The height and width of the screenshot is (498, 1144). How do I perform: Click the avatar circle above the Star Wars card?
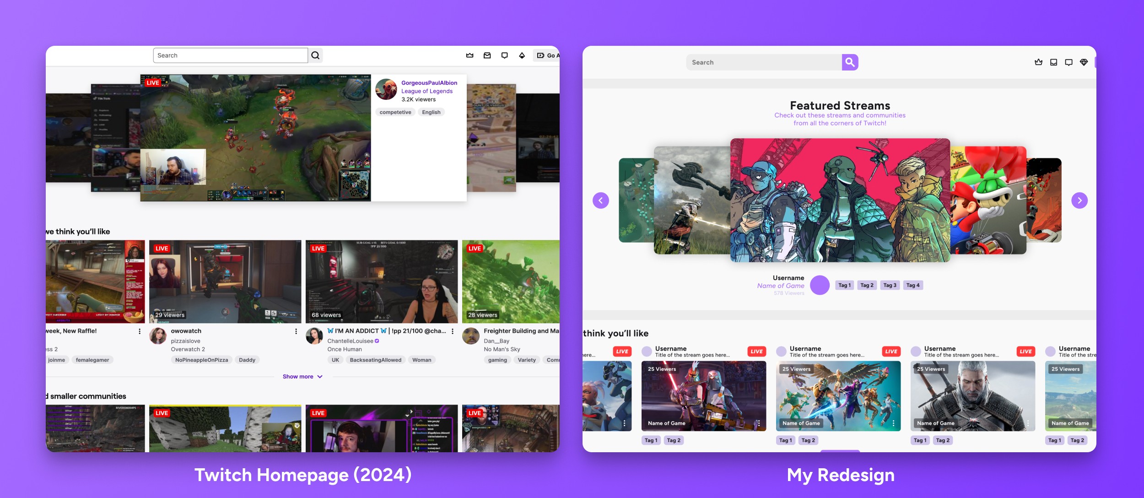pos(647,352)
